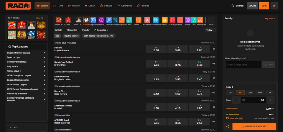Select the Table Tennis icon

click(x=139, y=20)
